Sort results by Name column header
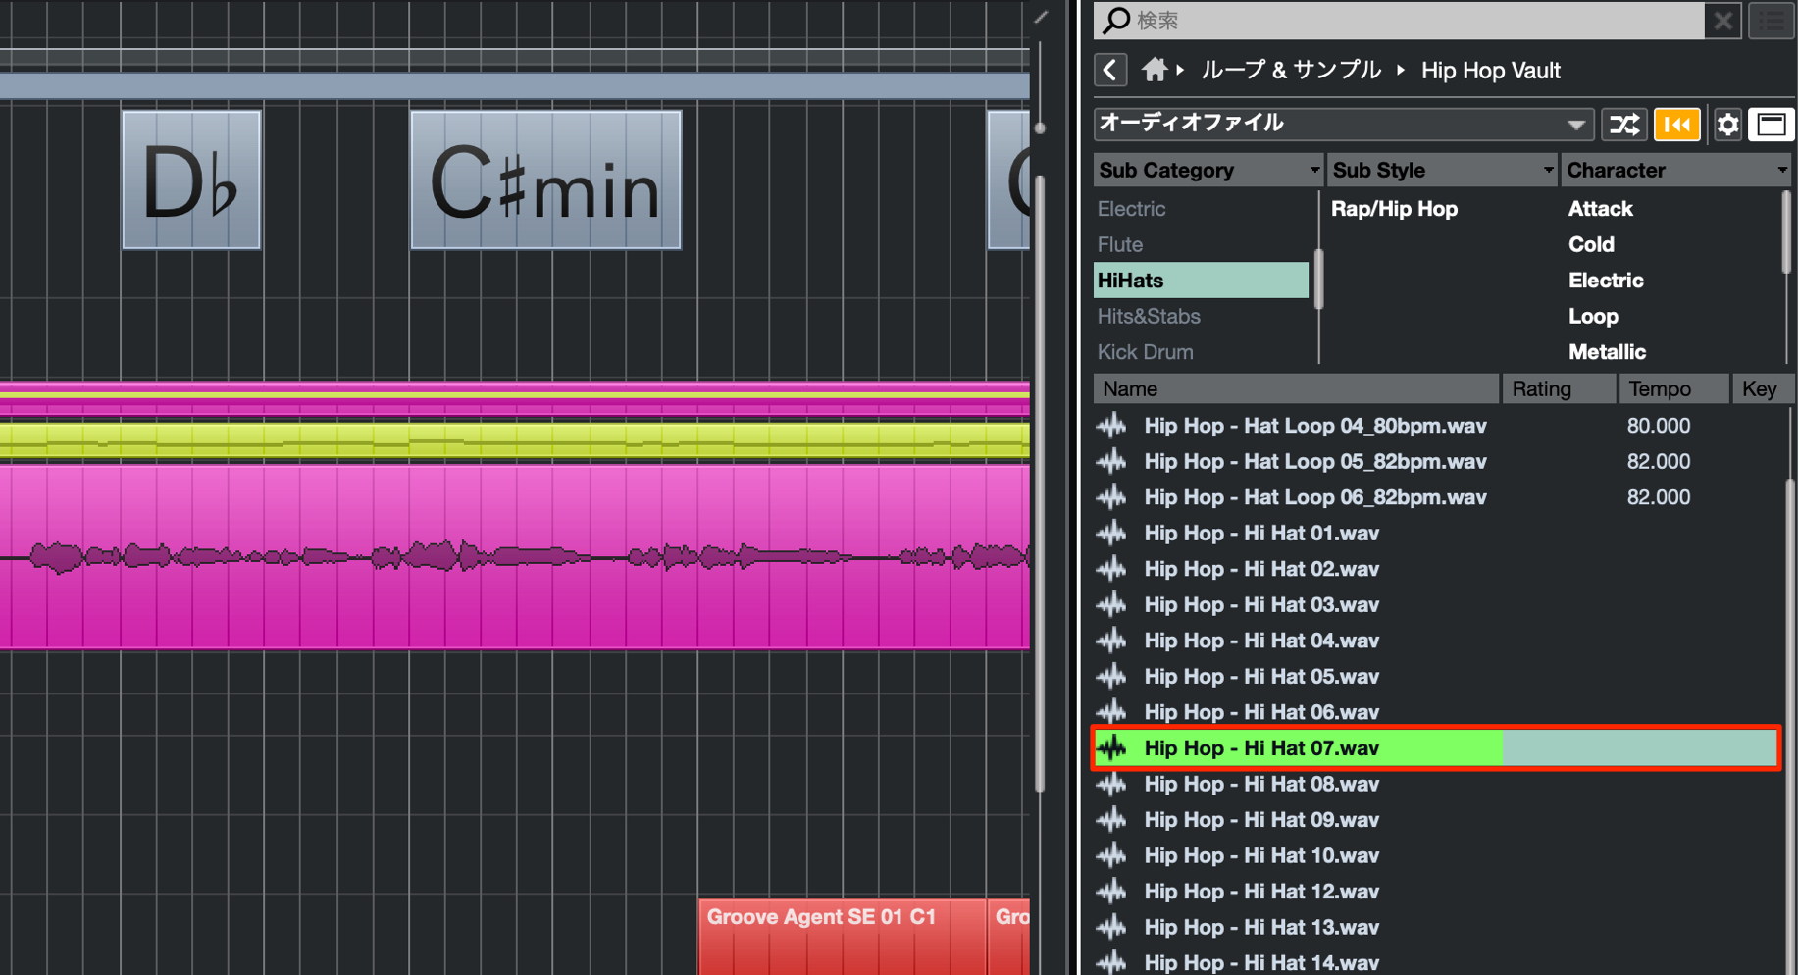Screen dimensions: 1799x975 click(1297, 389)
